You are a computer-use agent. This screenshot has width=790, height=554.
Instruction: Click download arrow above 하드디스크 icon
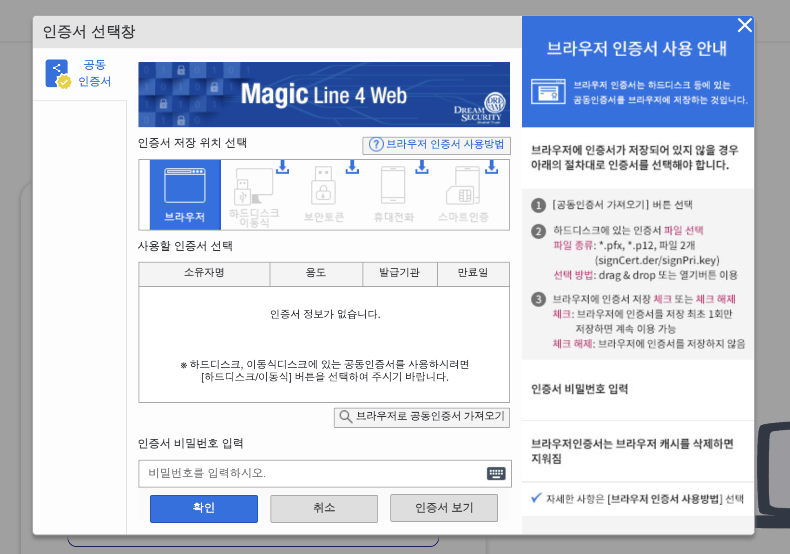283,167
